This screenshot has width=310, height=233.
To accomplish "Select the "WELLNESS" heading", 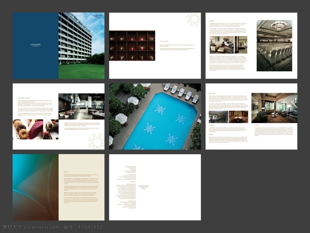I will (x=212, y=94).
